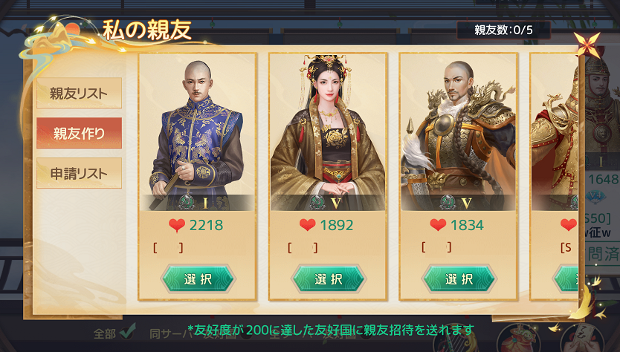Select the candidate with 2218 hearts
This screenshot has height=352, width=620.
click(x=198, y=279)
